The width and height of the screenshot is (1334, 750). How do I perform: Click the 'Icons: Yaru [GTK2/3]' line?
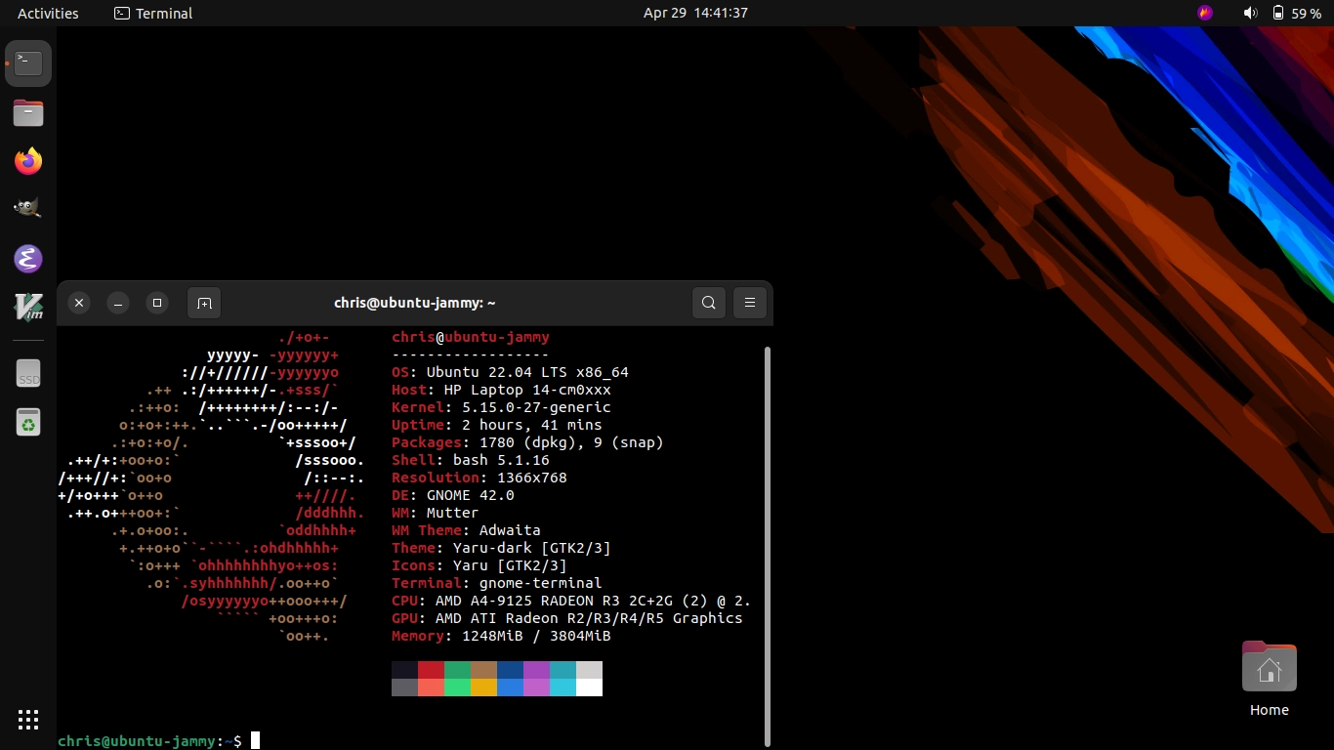pyautogui.click(x=479, y=565)
